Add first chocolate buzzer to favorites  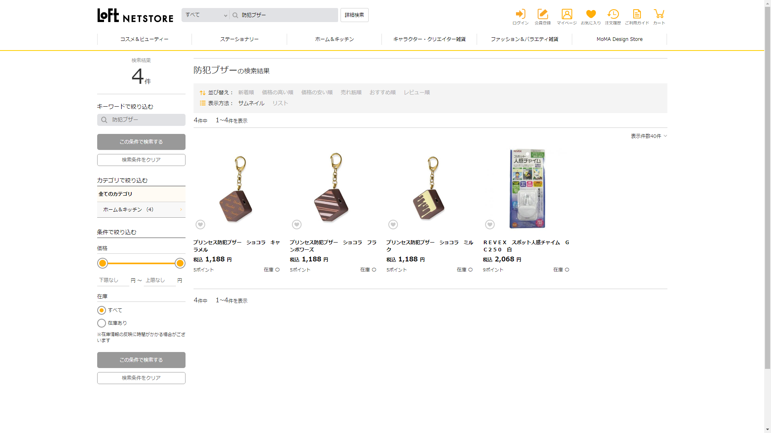coord(200,225)
